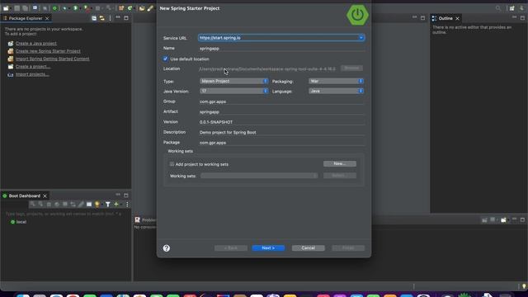The image size is (528, 297).
Task: Click the help question mark icon in dialog
Action: [167, 248]
